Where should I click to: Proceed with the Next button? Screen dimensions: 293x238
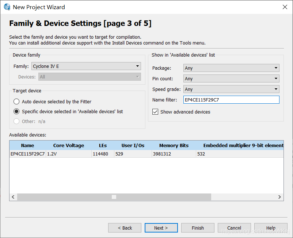click(161, 228)
